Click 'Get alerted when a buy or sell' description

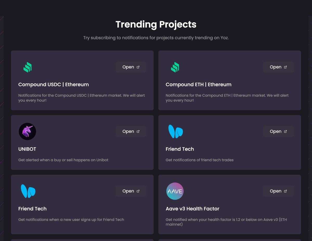click(63, 160)
